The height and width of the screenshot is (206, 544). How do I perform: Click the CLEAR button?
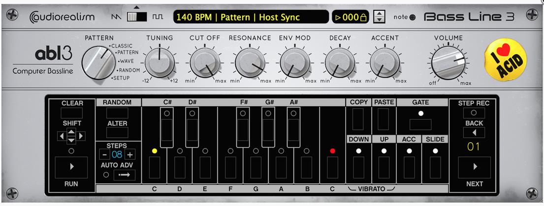point(72,113)
